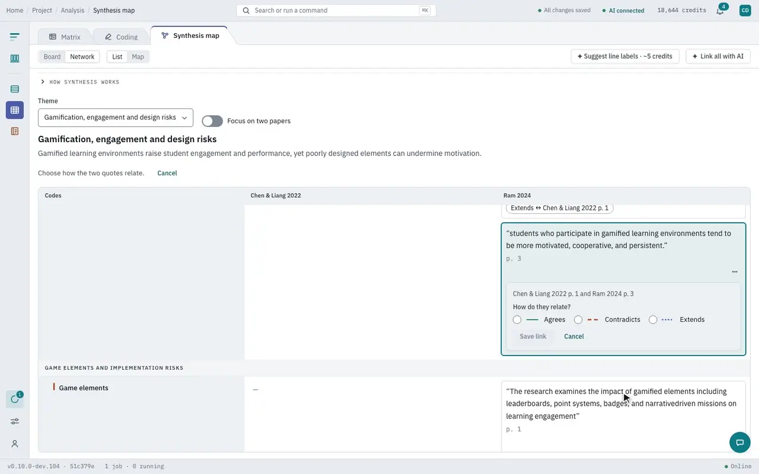Click the 1 job · 0 running status

click(134, 466)
